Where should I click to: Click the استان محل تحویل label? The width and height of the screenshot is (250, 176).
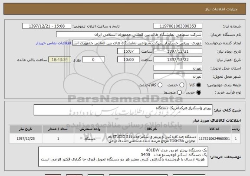(226, 68)
